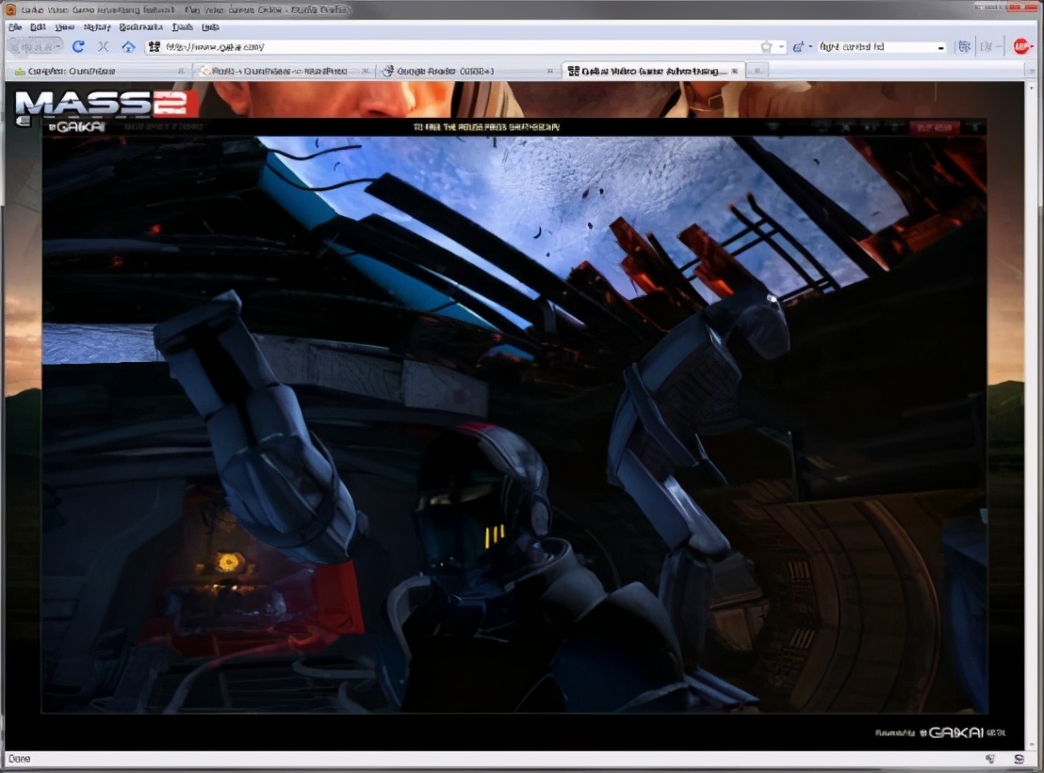1044x773 pixels.
Task: Open the Edit menu
Action: [38, 27]
